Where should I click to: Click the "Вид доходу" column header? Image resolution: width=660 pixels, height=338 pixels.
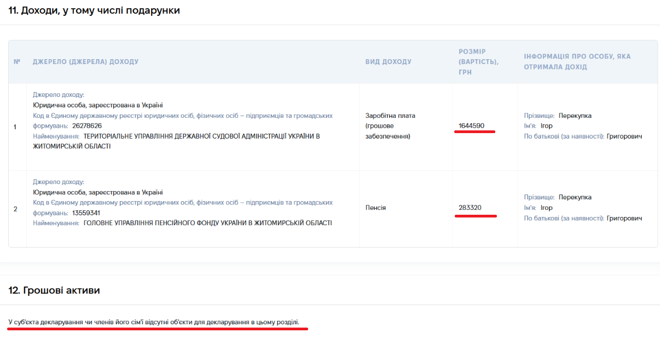(x=389, y=62)
